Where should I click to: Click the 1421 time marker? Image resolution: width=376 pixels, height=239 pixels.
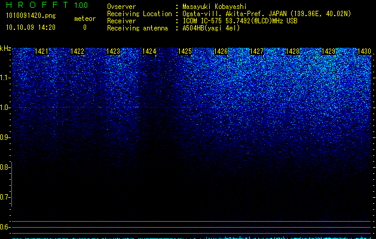pos(41,51)
